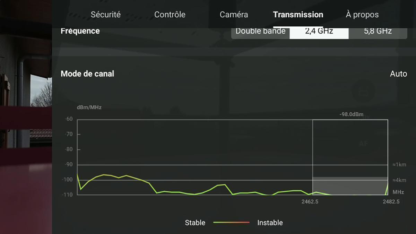
Task: Tap the faded circular camera mode icon
Action: pyautogui.click(x=363, y=92)
